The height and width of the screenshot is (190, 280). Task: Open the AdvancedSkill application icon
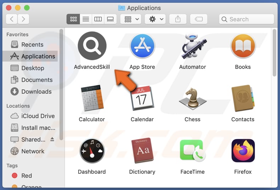92,46
